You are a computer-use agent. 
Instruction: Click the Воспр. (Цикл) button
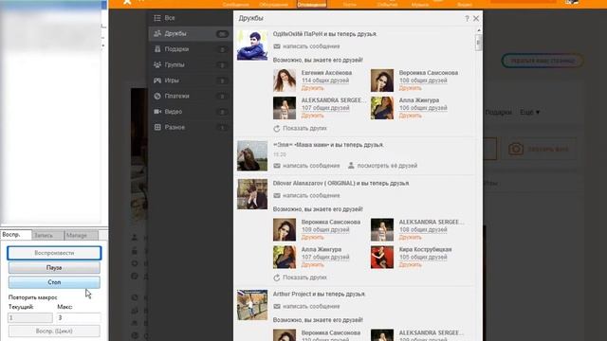click(x=54, y=332)
